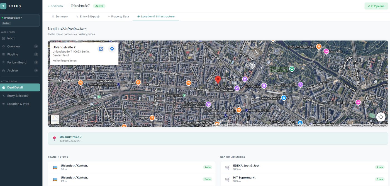Return via the ← Overview link
The height and width of the screenshot is (186, 390).
point(55,6)
